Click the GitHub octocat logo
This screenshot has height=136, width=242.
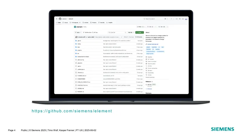point(60,19)
